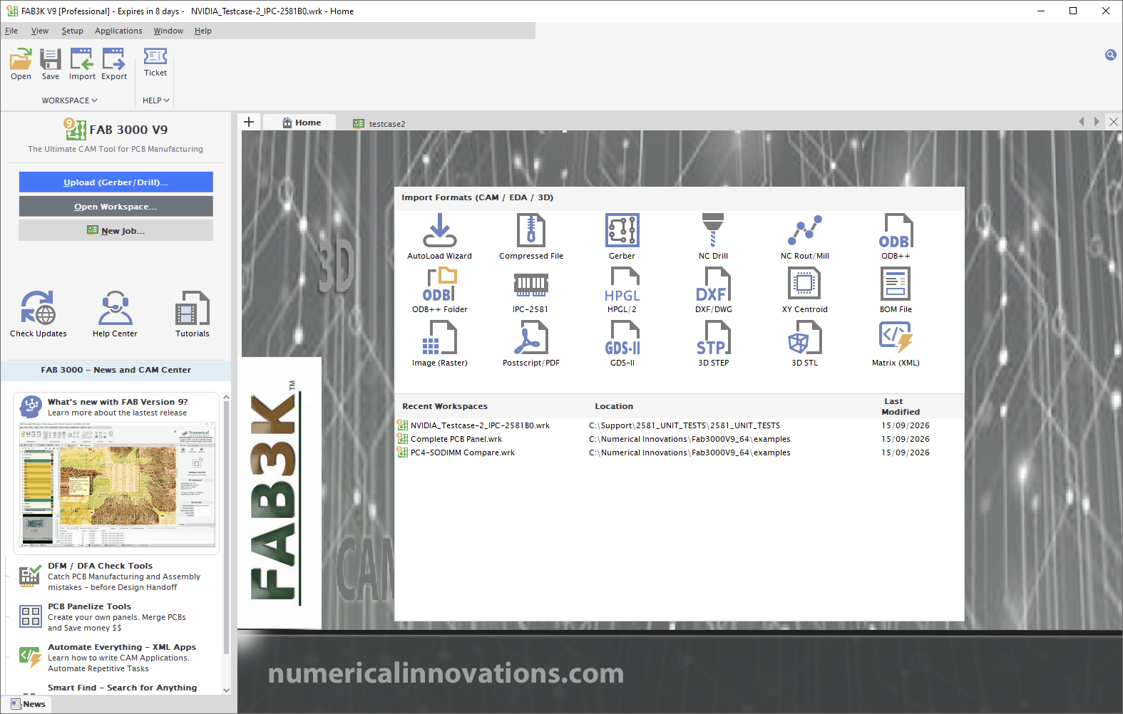This screenshot has width=1123, height=714.
Task: Click the Check Updates icon
Action: (x=39, y=314)
